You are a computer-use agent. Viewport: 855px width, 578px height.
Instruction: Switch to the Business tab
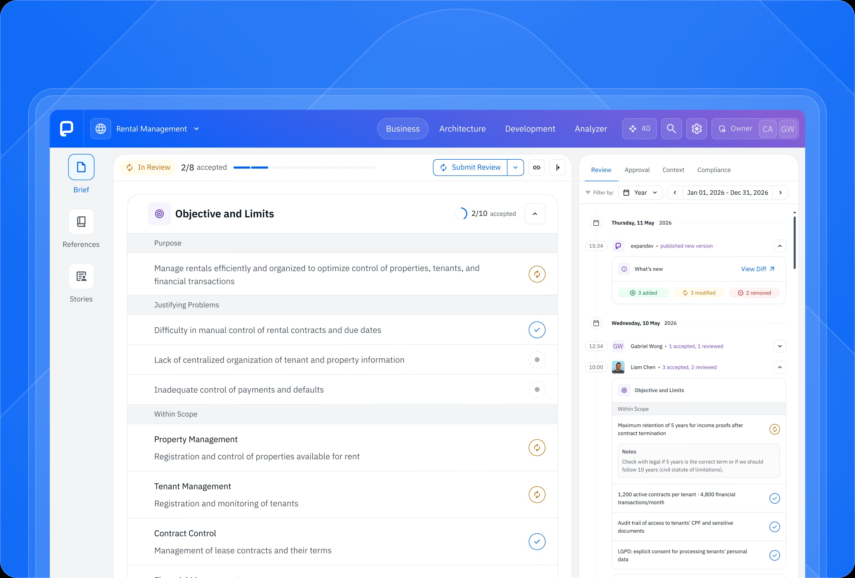coord(403,129)
